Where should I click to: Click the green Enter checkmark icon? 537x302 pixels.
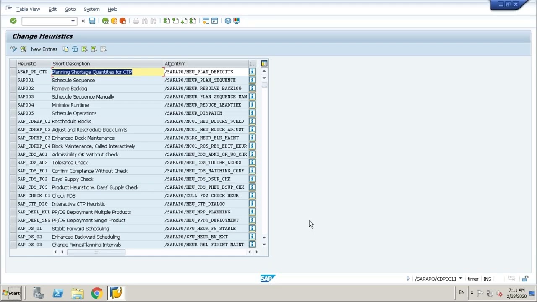tap(13, 21)
